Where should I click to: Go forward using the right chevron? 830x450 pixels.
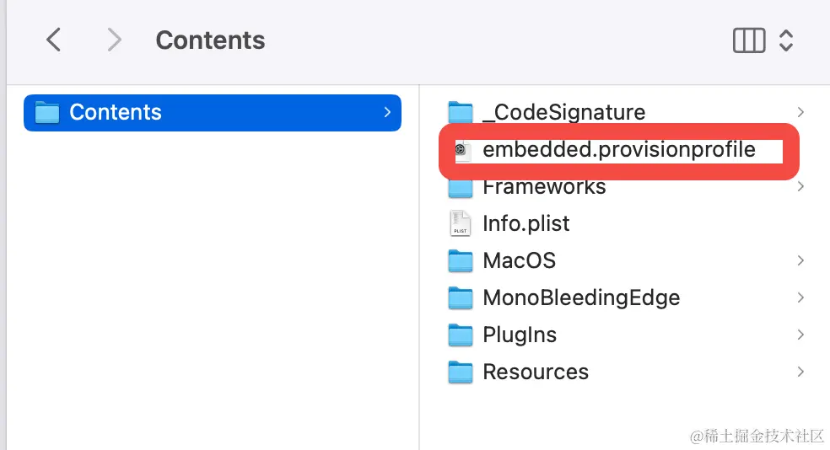[x=115, y=40]
